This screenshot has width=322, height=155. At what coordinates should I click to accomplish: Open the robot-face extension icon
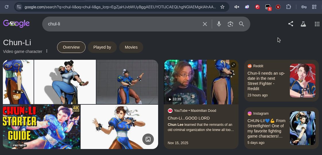[x=247, y=7]
